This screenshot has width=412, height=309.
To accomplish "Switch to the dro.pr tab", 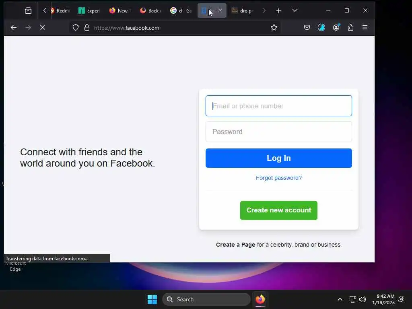I will pyautogui.click(x=243, y=10).
